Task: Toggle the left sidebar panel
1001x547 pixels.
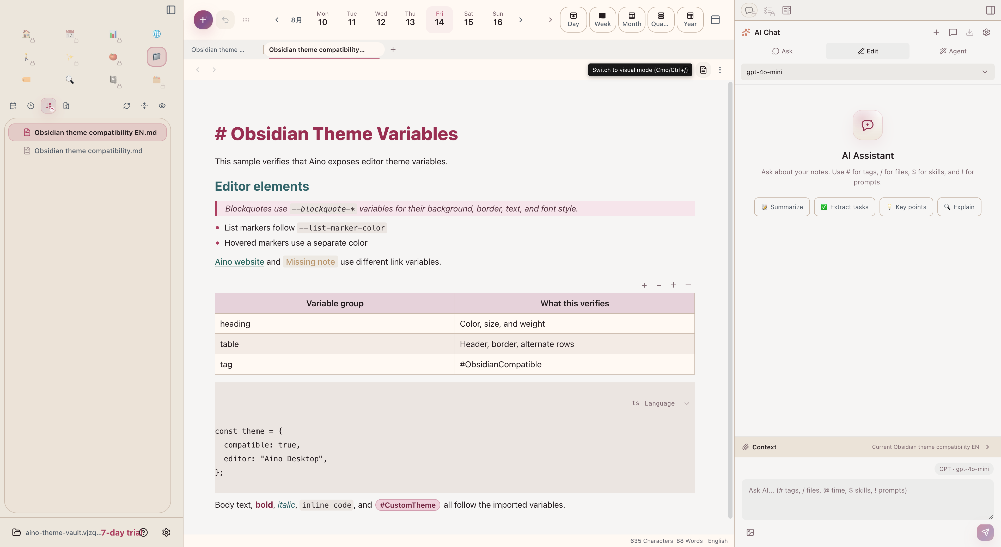Action: (171, 10)
